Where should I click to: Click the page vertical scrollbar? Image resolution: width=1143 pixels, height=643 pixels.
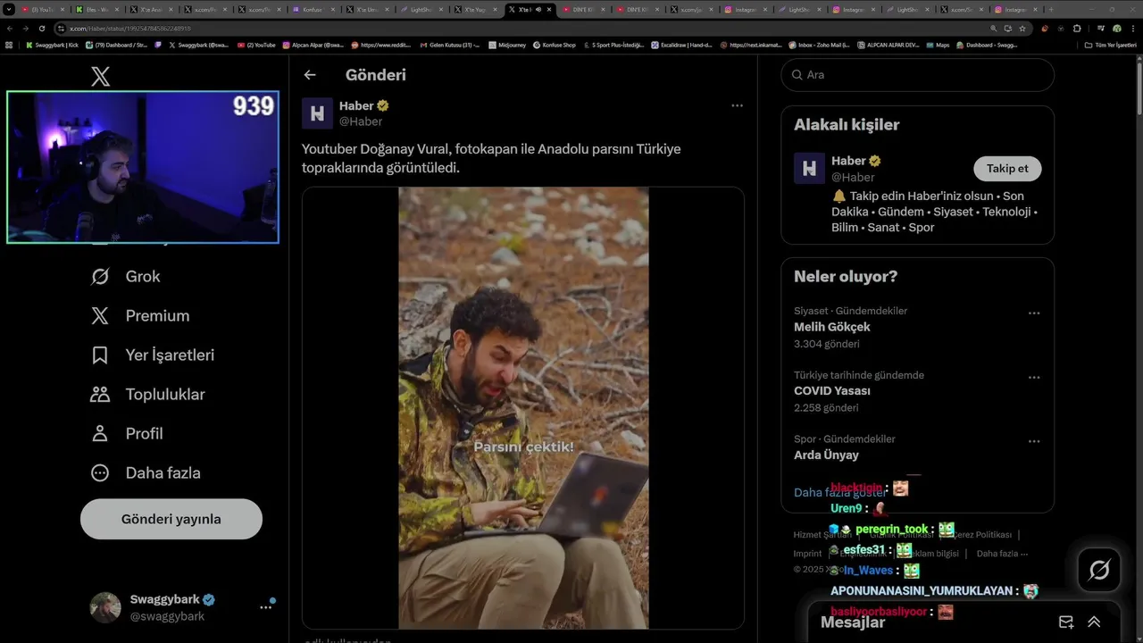[x=1139, y=89]
